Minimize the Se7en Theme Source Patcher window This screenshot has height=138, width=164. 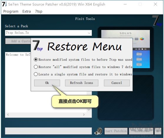click(x=125, y=4)
